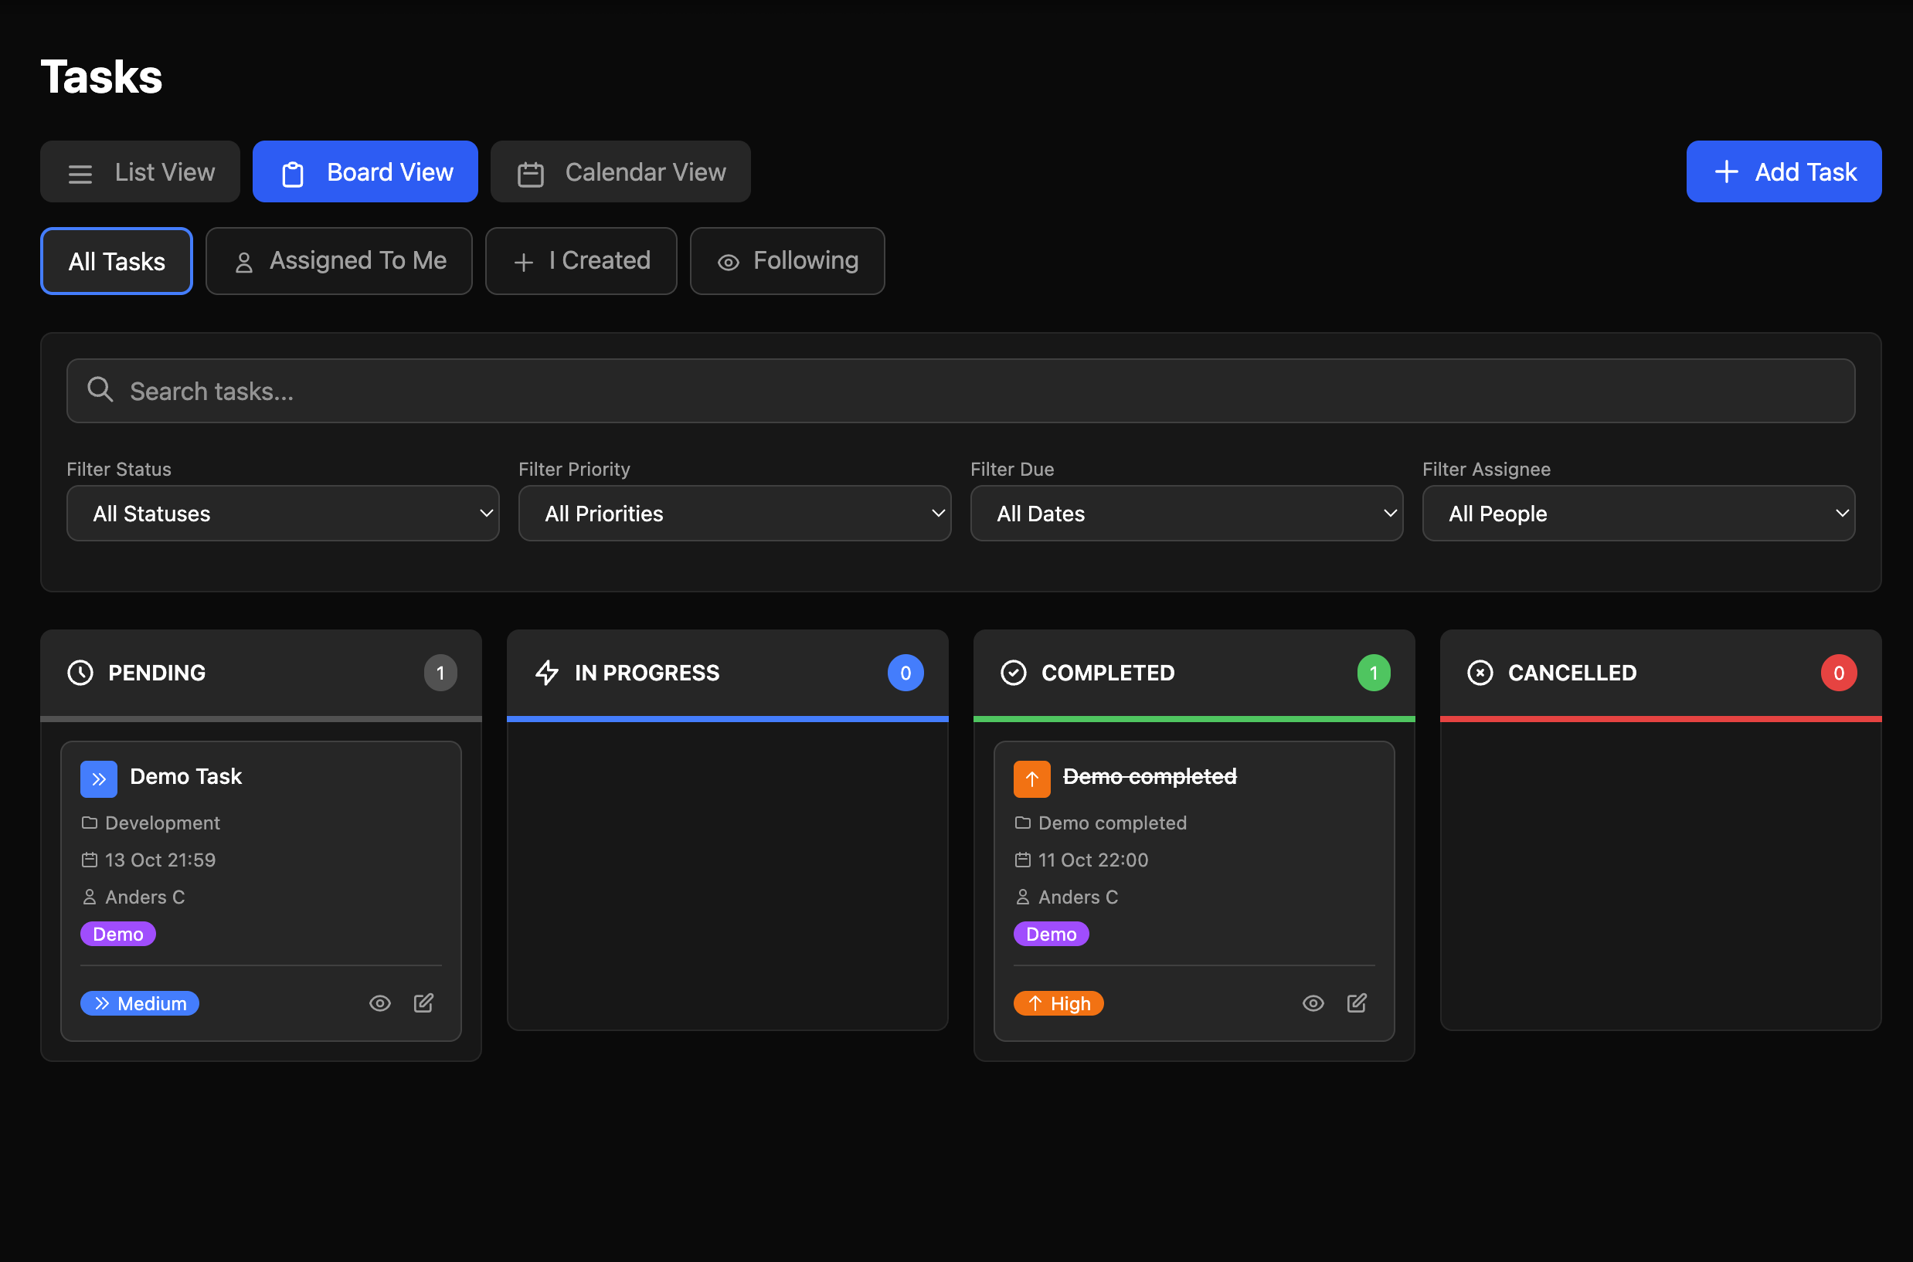Open the All People assignee dropdown
The width and height of the screenshot is (1913, 1262).
tap(1639, 514)
